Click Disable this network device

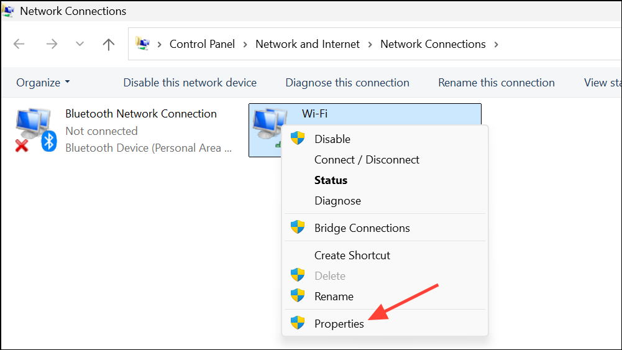point(190,83)
